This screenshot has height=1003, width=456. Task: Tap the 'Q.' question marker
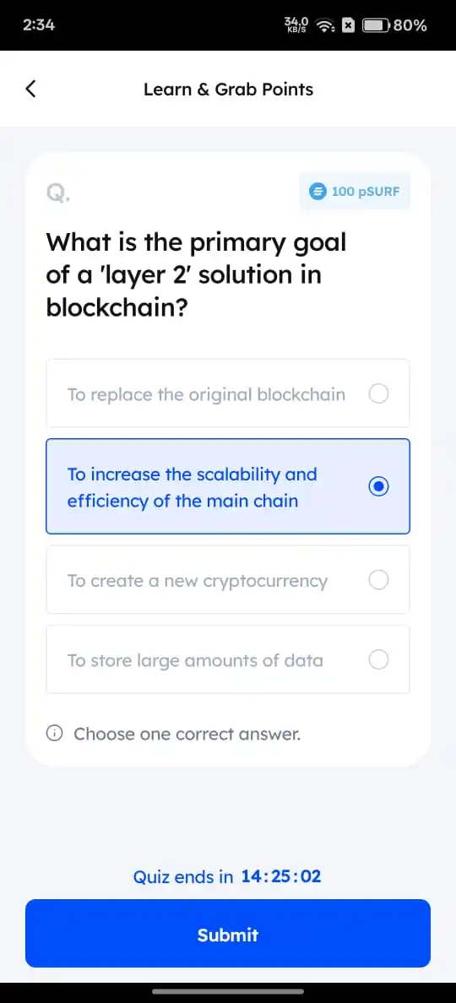[57, 192]
